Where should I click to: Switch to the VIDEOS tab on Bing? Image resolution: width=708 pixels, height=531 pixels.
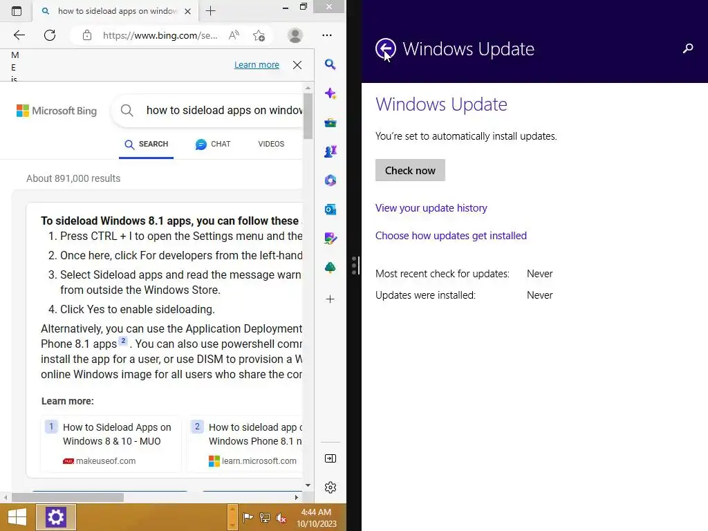coord(271,144)
